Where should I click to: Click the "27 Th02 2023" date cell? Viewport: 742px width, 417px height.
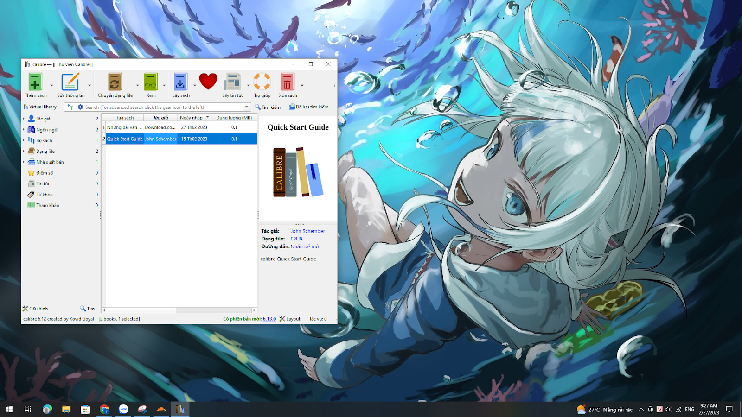pos(194,127)
